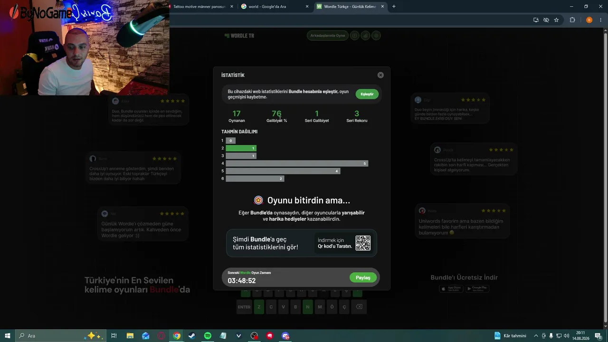The image size is (608, 342).
Task: Click the "Şimdi Bundle'a geç" banner text
Action: pyautogui.click(x=266, y=243)
